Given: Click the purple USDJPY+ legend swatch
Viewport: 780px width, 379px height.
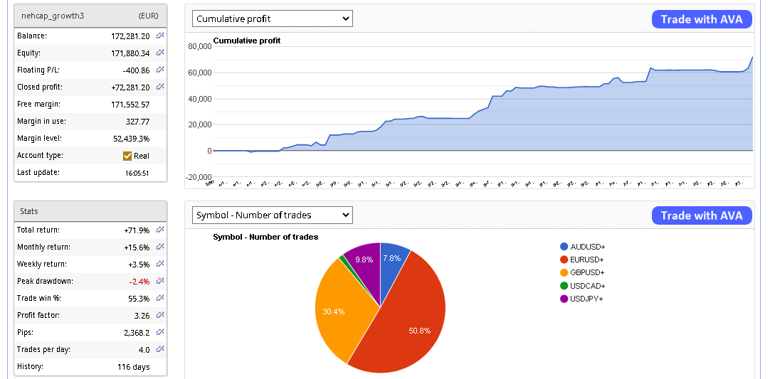Looking at the screenshot, I should [564, 299].
